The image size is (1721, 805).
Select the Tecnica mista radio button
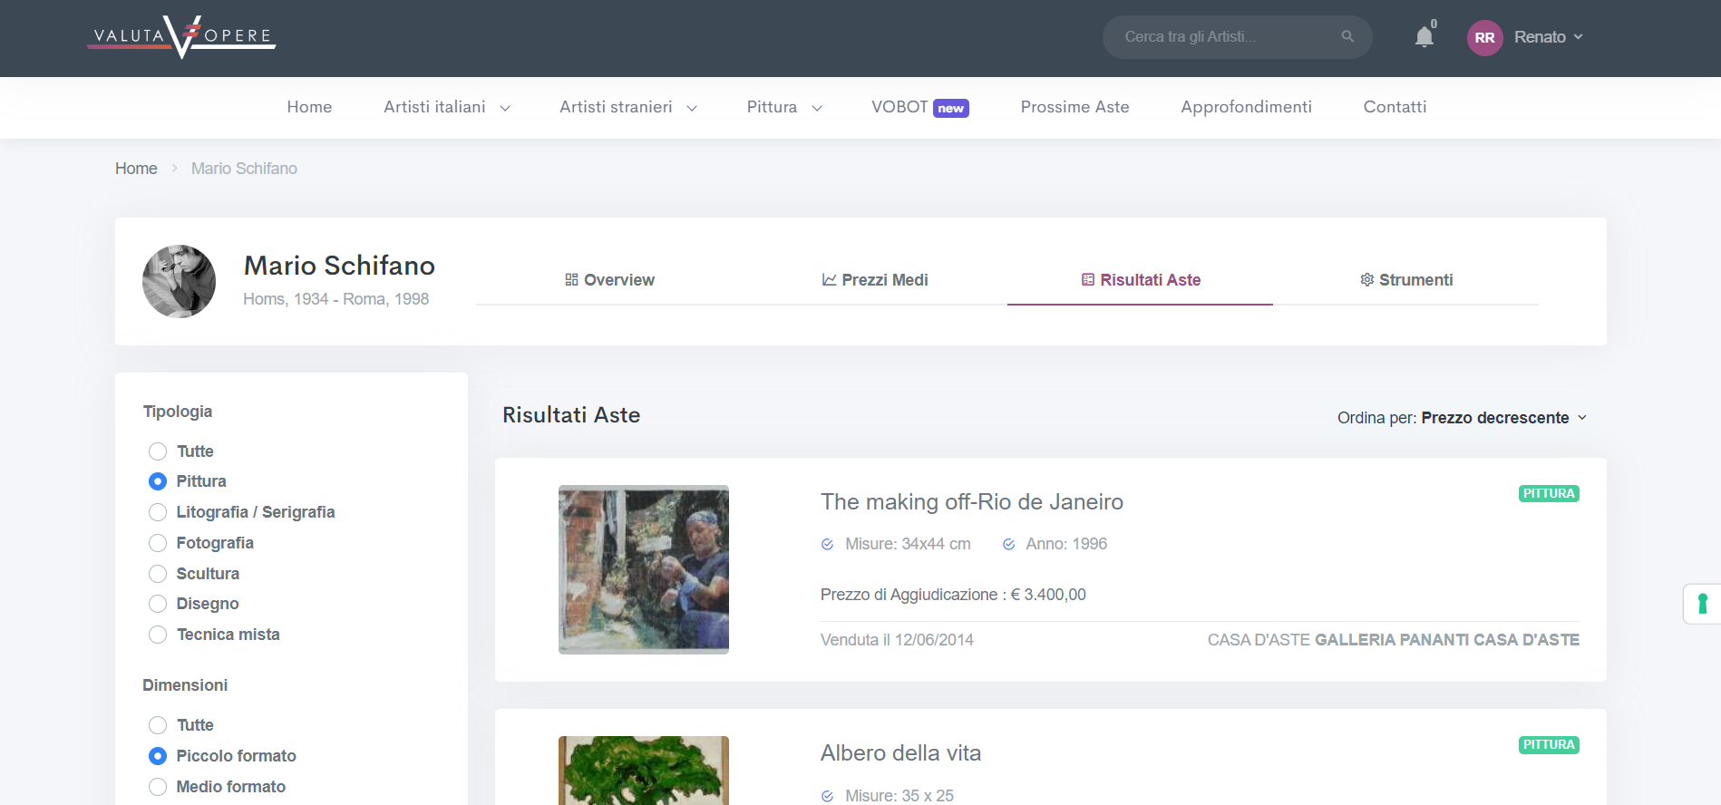tap(158, 635)
